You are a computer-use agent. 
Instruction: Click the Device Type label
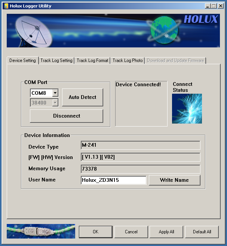click(x=43, y=147)
